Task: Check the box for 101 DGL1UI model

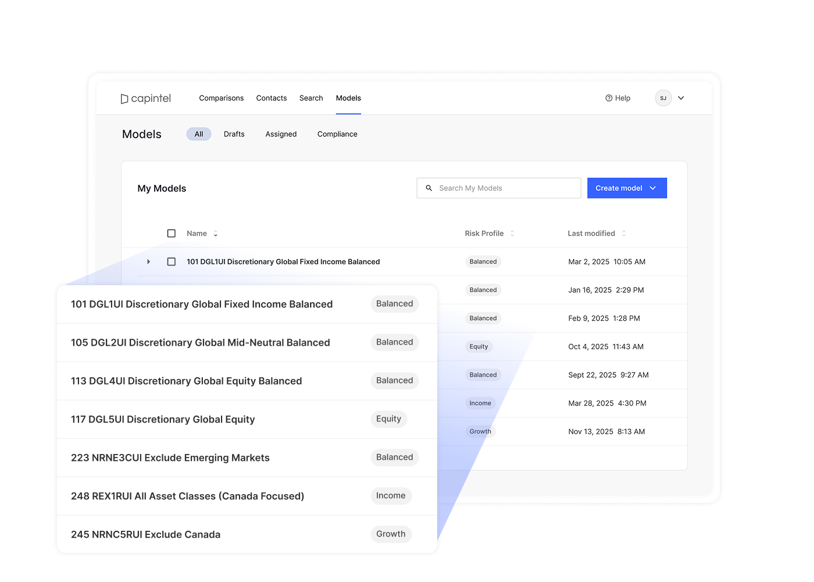Action: [x=172, y=262]
